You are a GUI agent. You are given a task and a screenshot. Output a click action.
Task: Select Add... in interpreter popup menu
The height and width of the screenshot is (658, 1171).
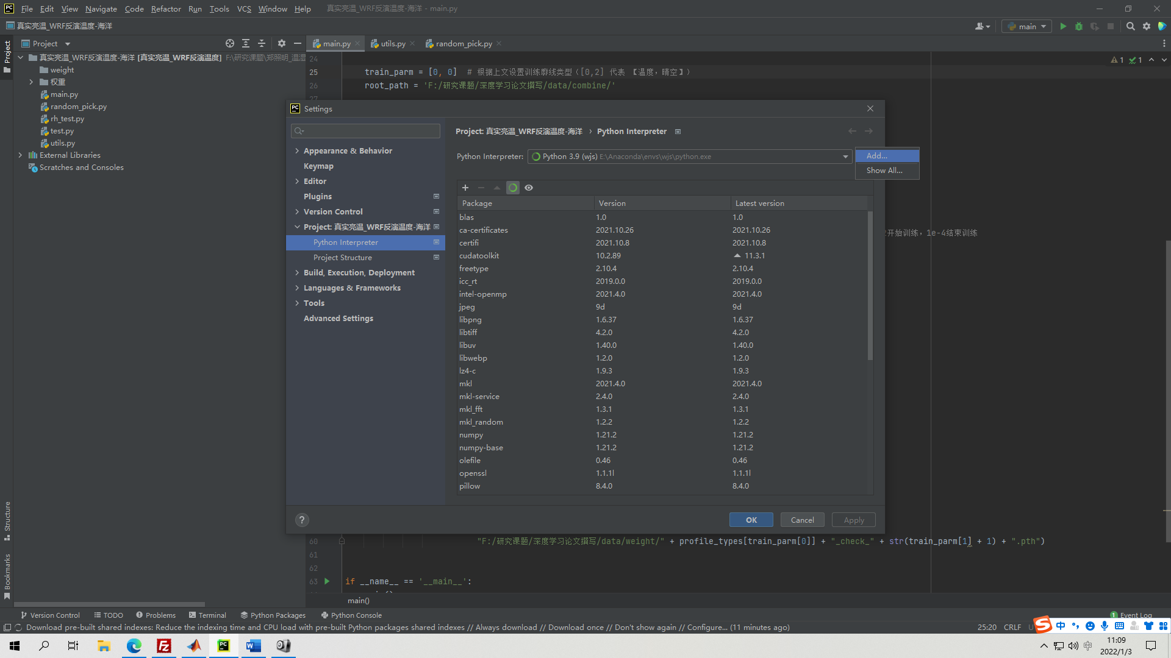point(886,156)
